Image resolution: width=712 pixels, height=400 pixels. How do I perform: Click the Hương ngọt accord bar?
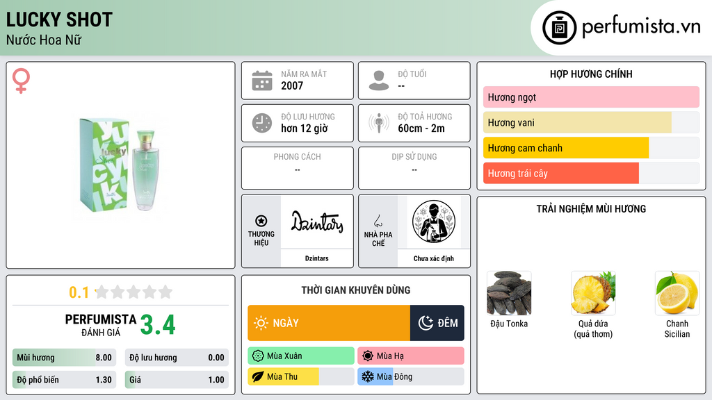[x=591, y=97]
